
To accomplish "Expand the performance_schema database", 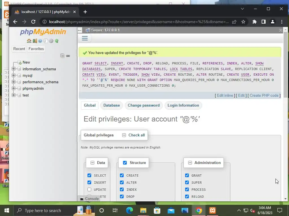I will 14,82.
